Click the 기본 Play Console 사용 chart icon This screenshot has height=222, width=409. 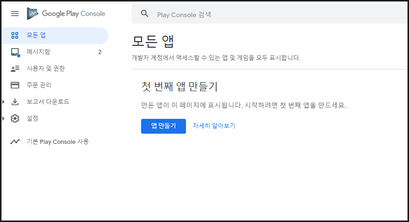click(15, 142)
